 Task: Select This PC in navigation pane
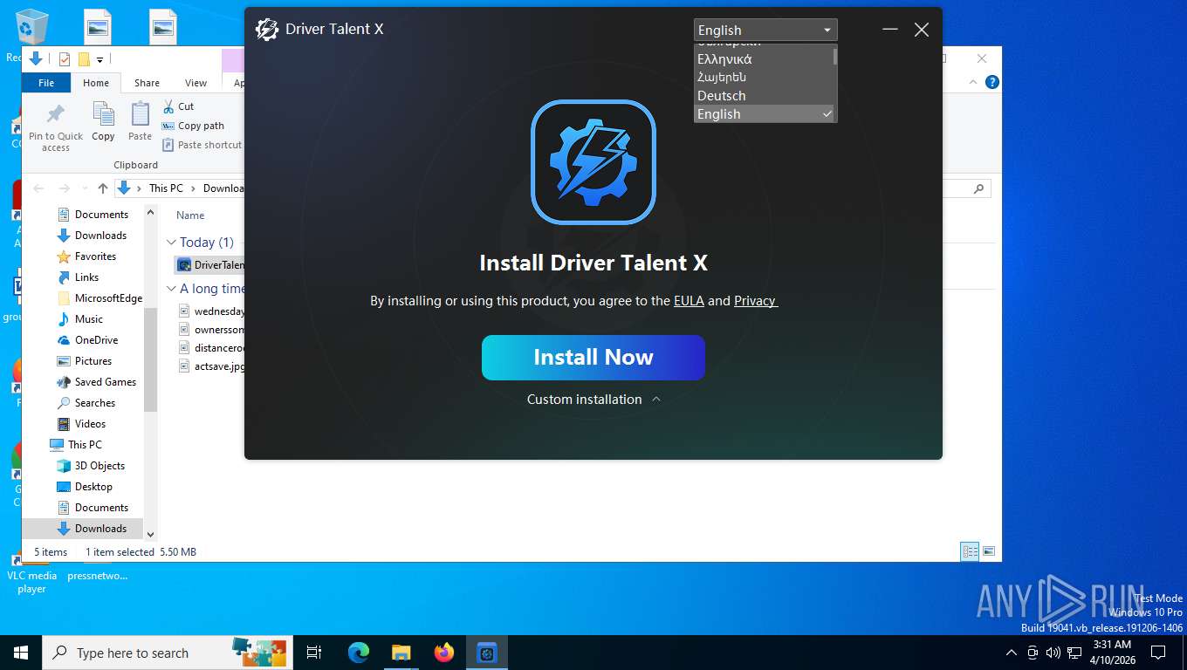(x=85, y=445)
